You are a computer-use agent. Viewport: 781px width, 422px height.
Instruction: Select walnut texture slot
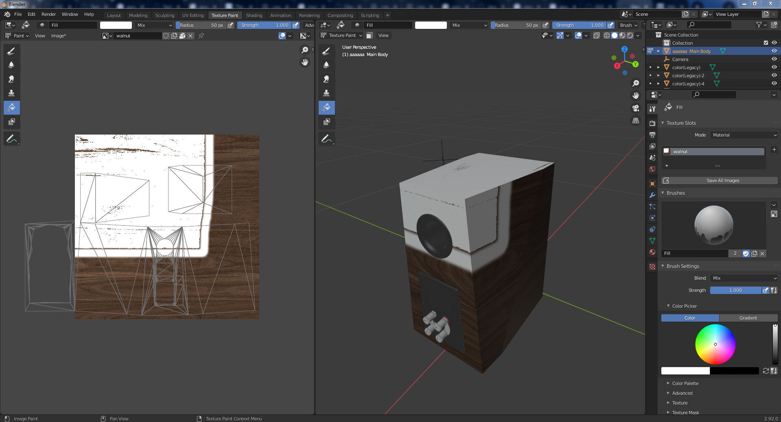pyautogui.click(x=713, y=152)
